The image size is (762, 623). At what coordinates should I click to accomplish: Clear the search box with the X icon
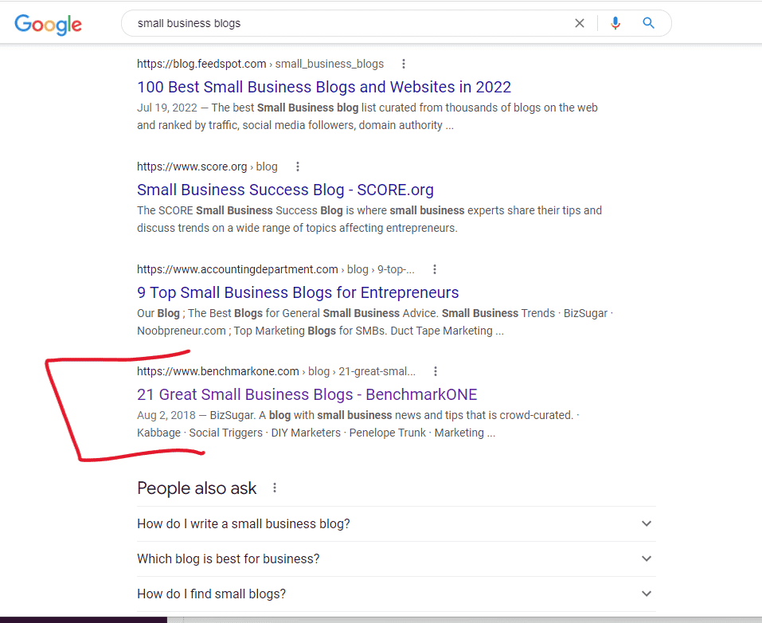580,23
